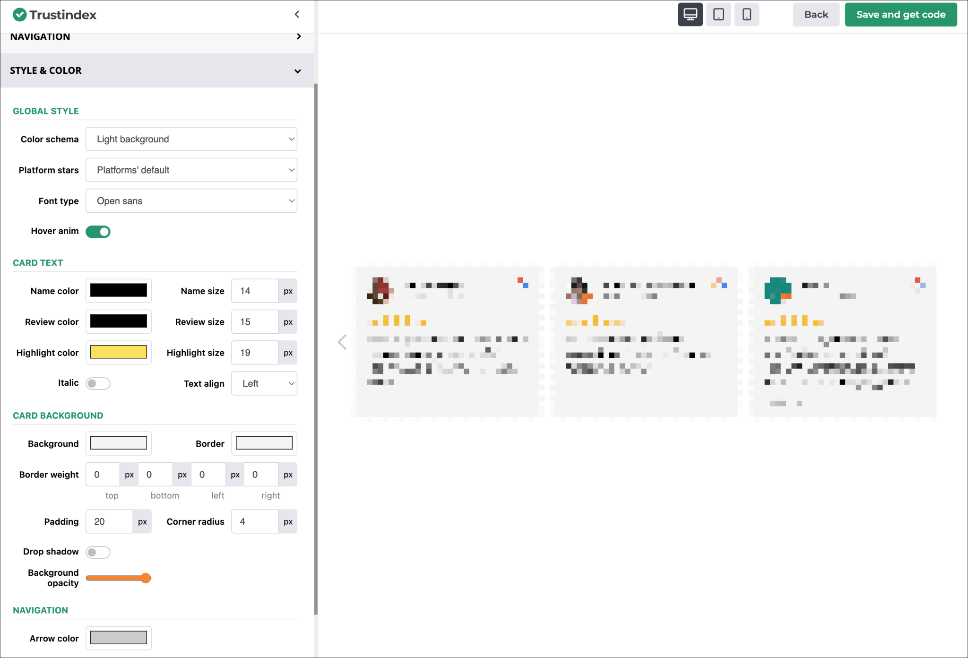The height and width of the screenshot is (658, 968).
Task: Switch to desktop preview icon
Action: (x=690, y=15)
